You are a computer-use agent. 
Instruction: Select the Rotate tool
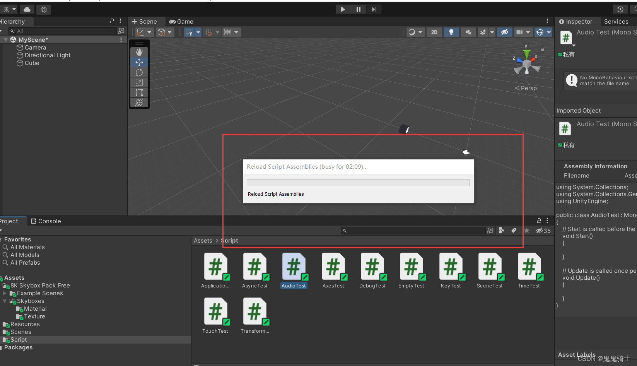pos(139,72)
